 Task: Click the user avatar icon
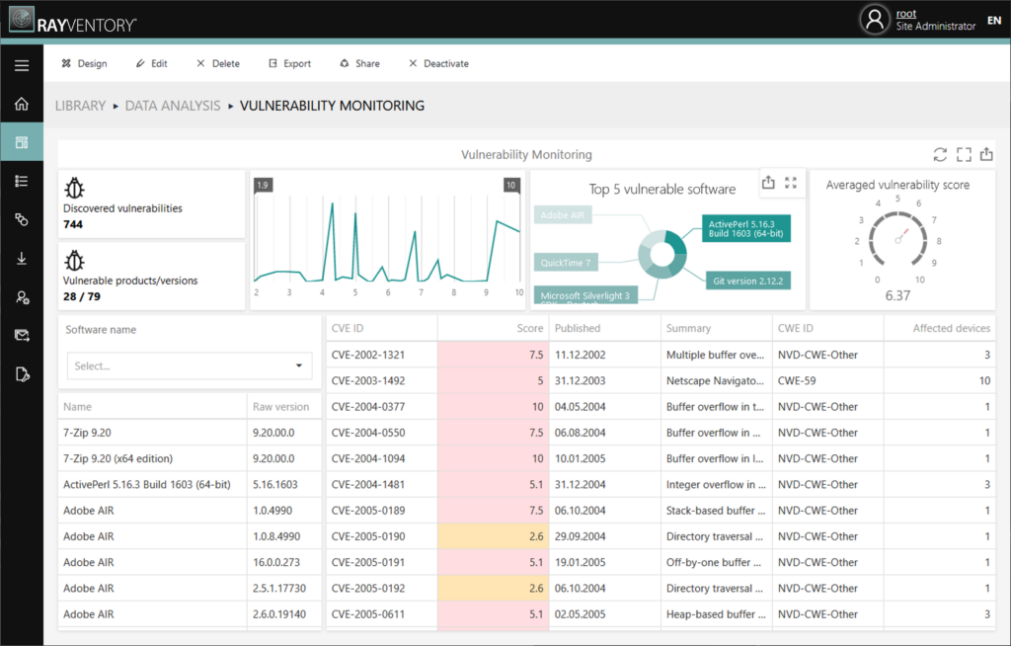click(875, 20)
